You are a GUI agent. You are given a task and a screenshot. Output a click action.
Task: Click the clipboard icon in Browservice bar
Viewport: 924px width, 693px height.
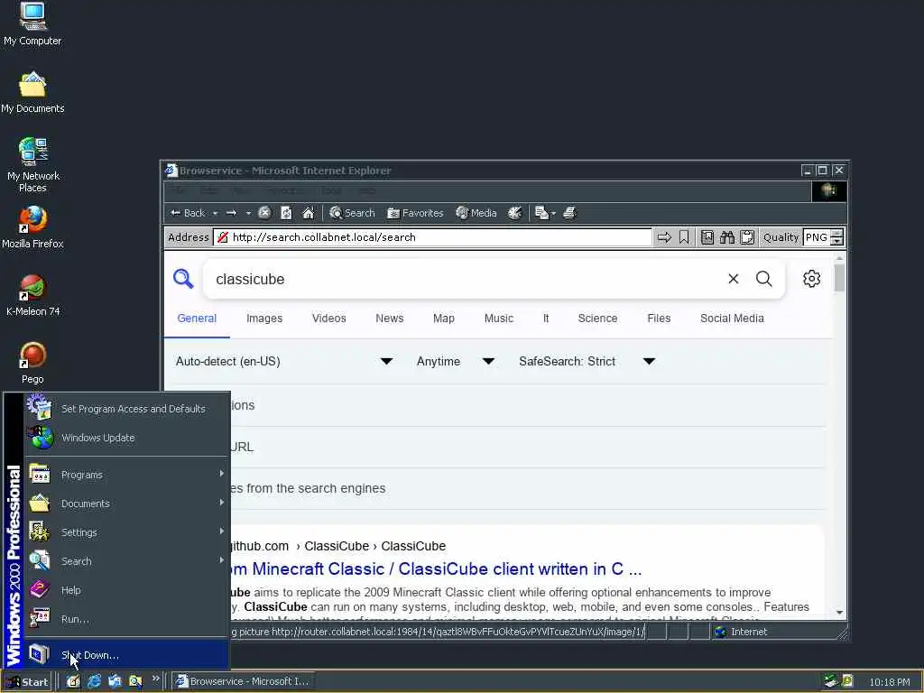tap(747, 237)
